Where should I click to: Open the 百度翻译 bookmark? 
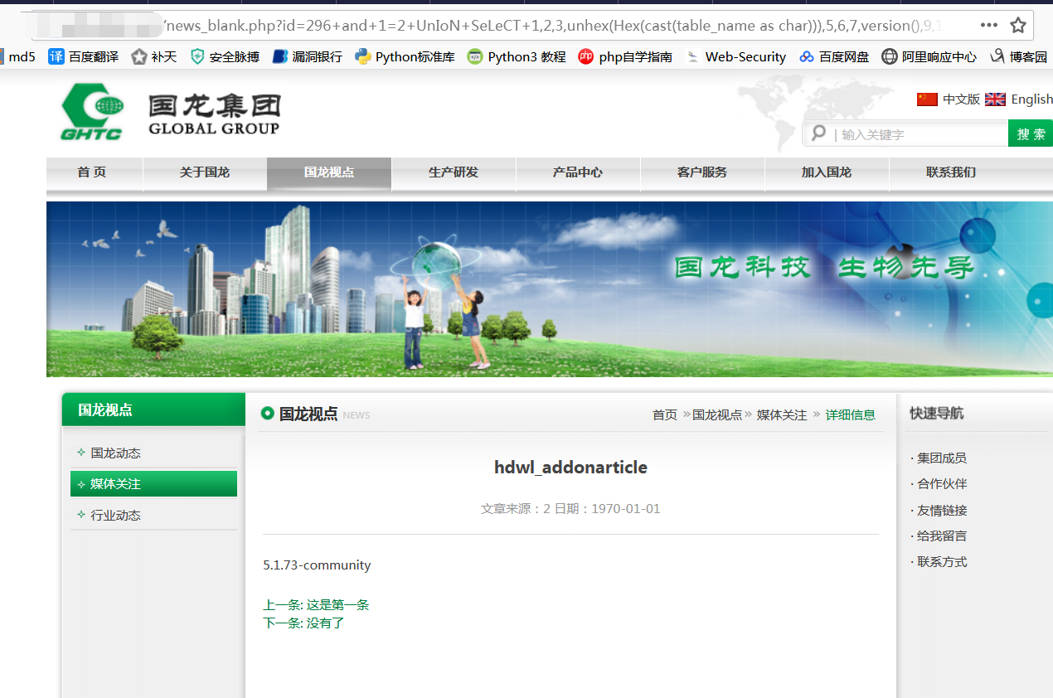point(83,56)
